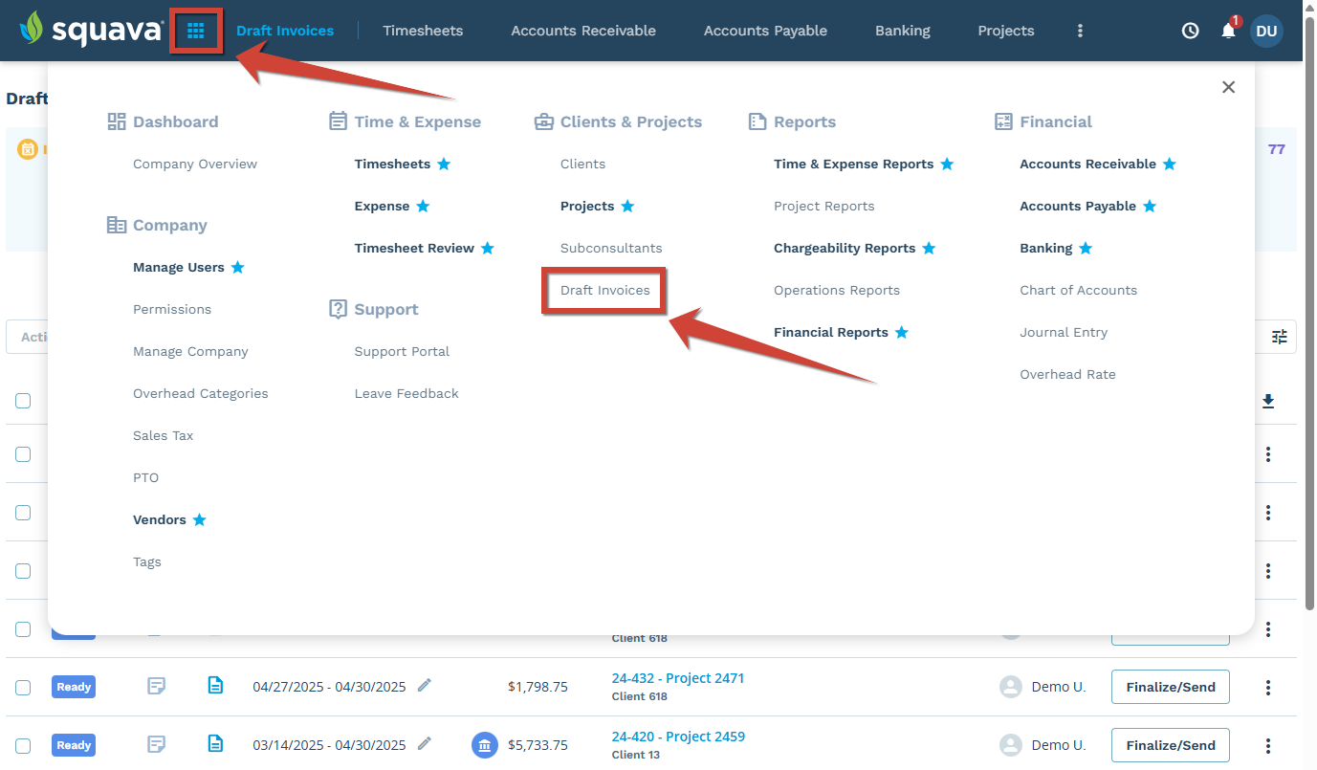This screenshot has height=770, width=1317.
Task: Go to Timesheets in top navbar
Action: tap(423, 31)
